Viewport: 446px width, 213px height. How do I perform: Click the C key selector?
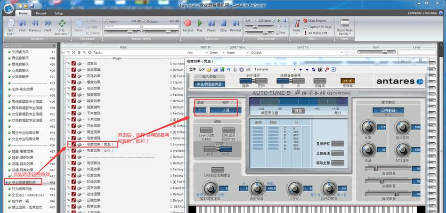coord(200,110)
